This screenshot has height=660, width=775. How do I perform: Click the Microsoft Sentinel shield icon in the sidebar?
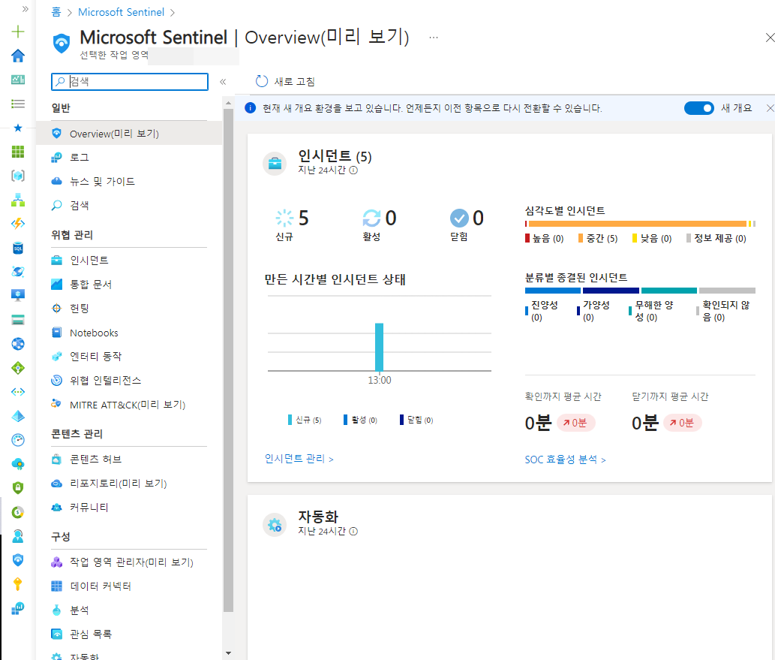coord(18,559)
